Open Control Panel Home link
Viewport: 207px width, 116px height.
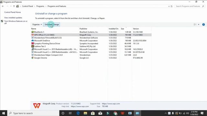tap(12, 12)
